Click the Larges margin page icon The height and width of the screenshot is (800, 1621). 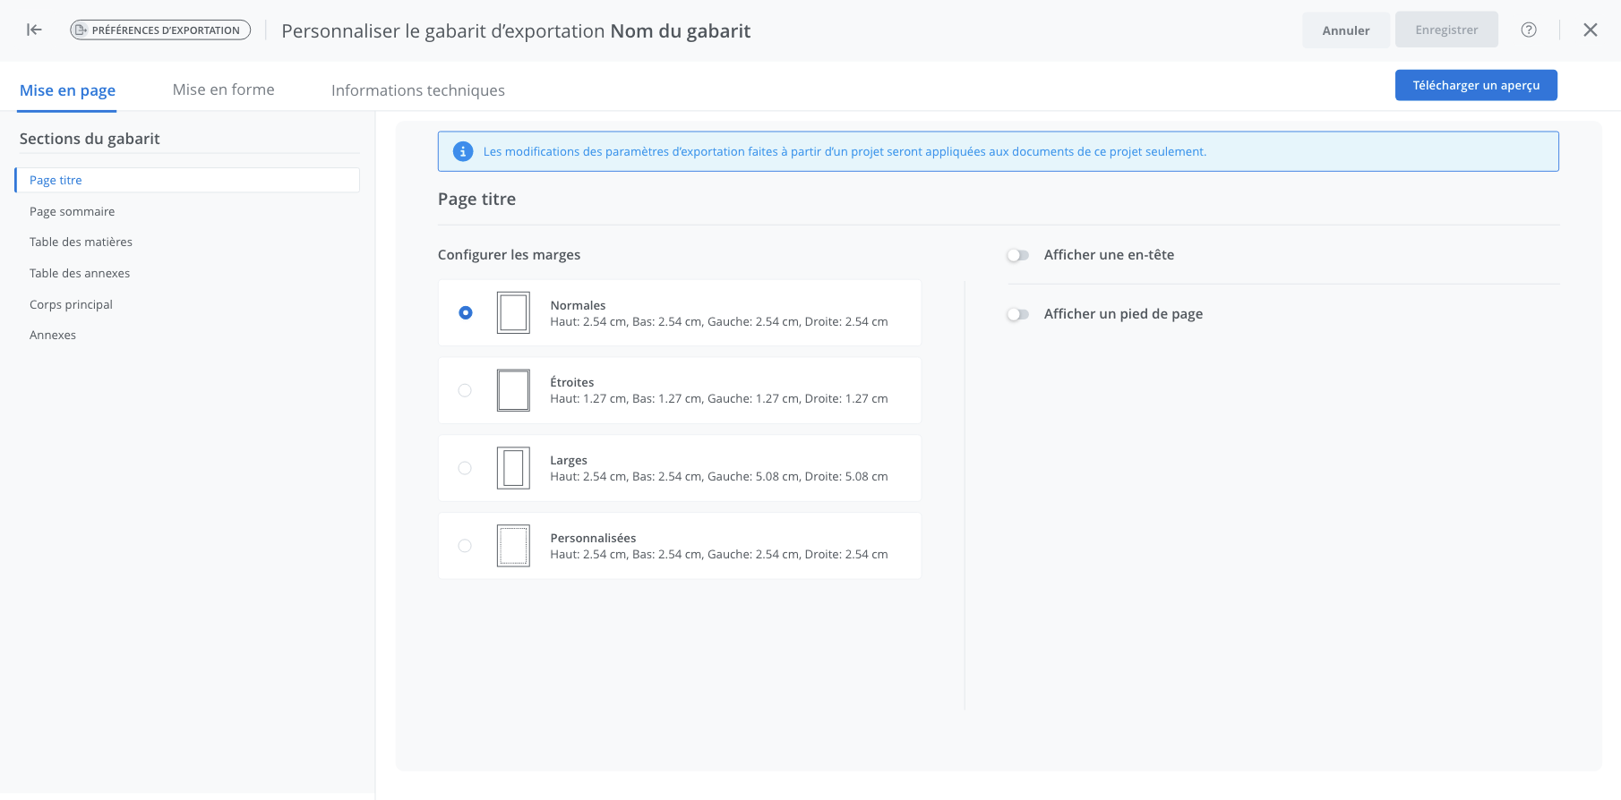[x=513, y=468]
